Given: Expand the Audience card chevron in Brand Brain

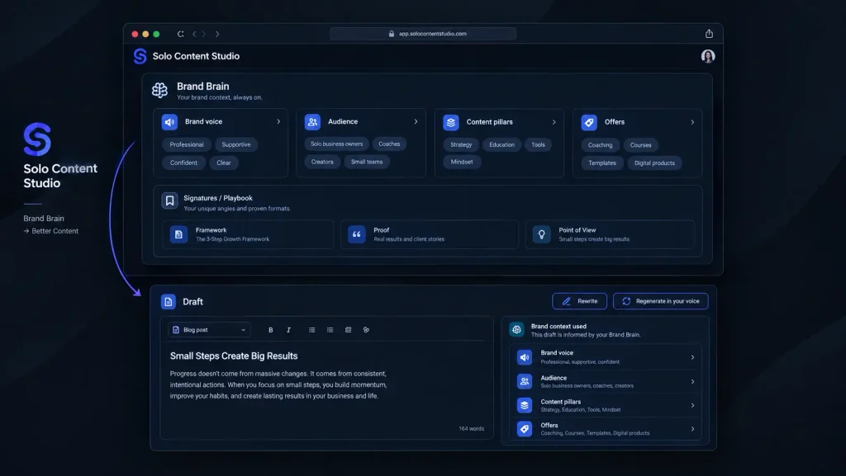Looking at the screenshot, I should (x=416, y=122).
